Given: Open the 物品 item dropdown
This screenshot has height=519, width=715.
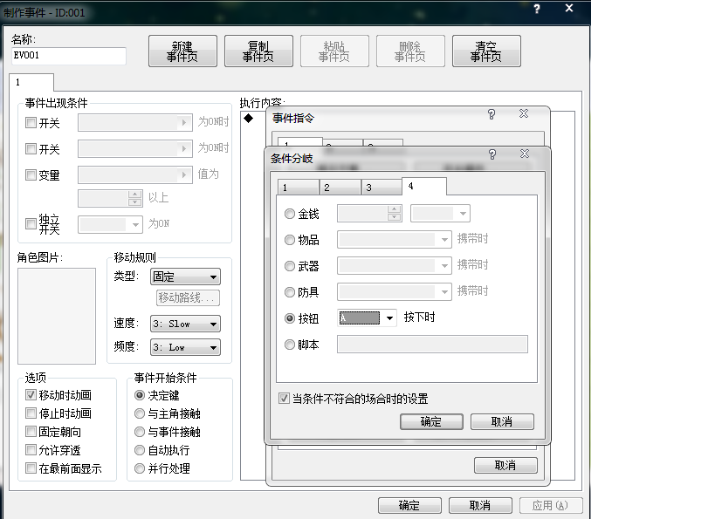Looking at the screenshot, I should (394, 240).
